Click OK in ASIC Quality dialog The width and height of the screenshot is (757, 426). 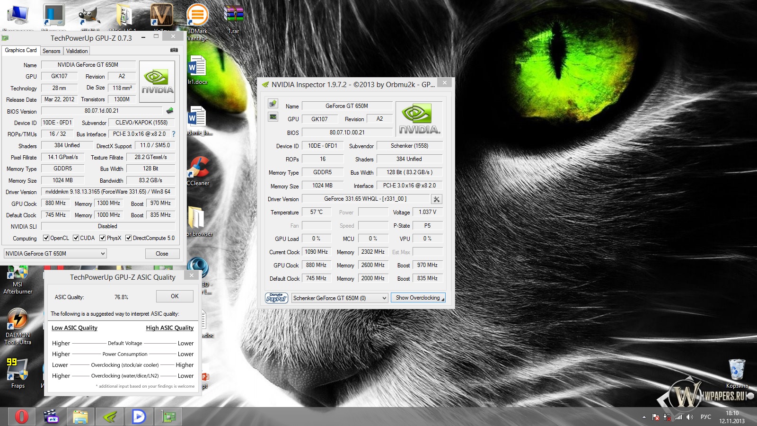pyautogui.click(x=175, y=296)
